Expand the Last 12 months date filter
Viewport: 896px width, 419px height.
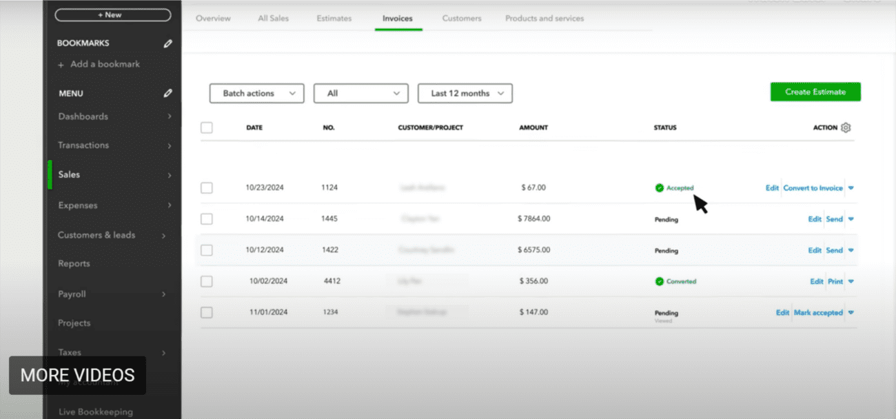[465, 94]
